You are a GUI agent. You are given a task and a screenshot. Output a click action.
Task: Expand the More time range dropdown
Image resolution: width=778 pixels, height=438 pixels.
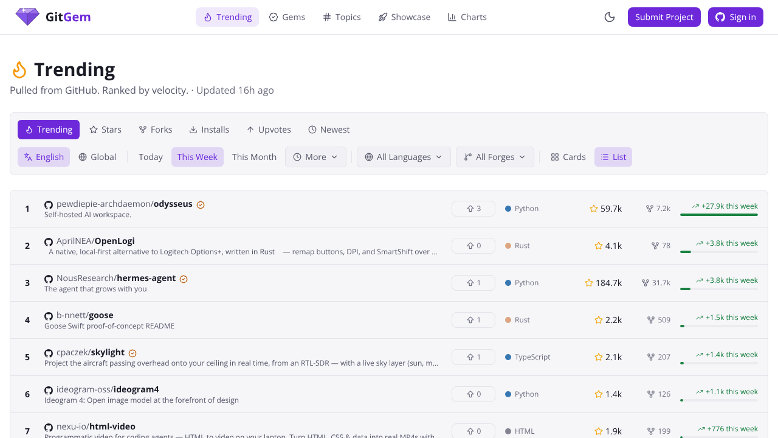point(315,157)
